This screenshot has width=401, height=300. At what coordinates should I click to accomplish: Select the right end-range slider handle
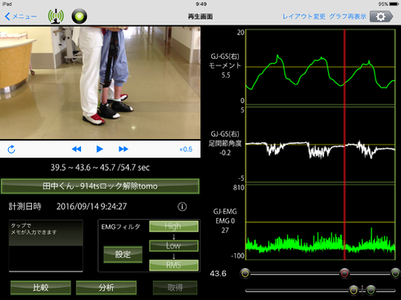coord(395,273)
